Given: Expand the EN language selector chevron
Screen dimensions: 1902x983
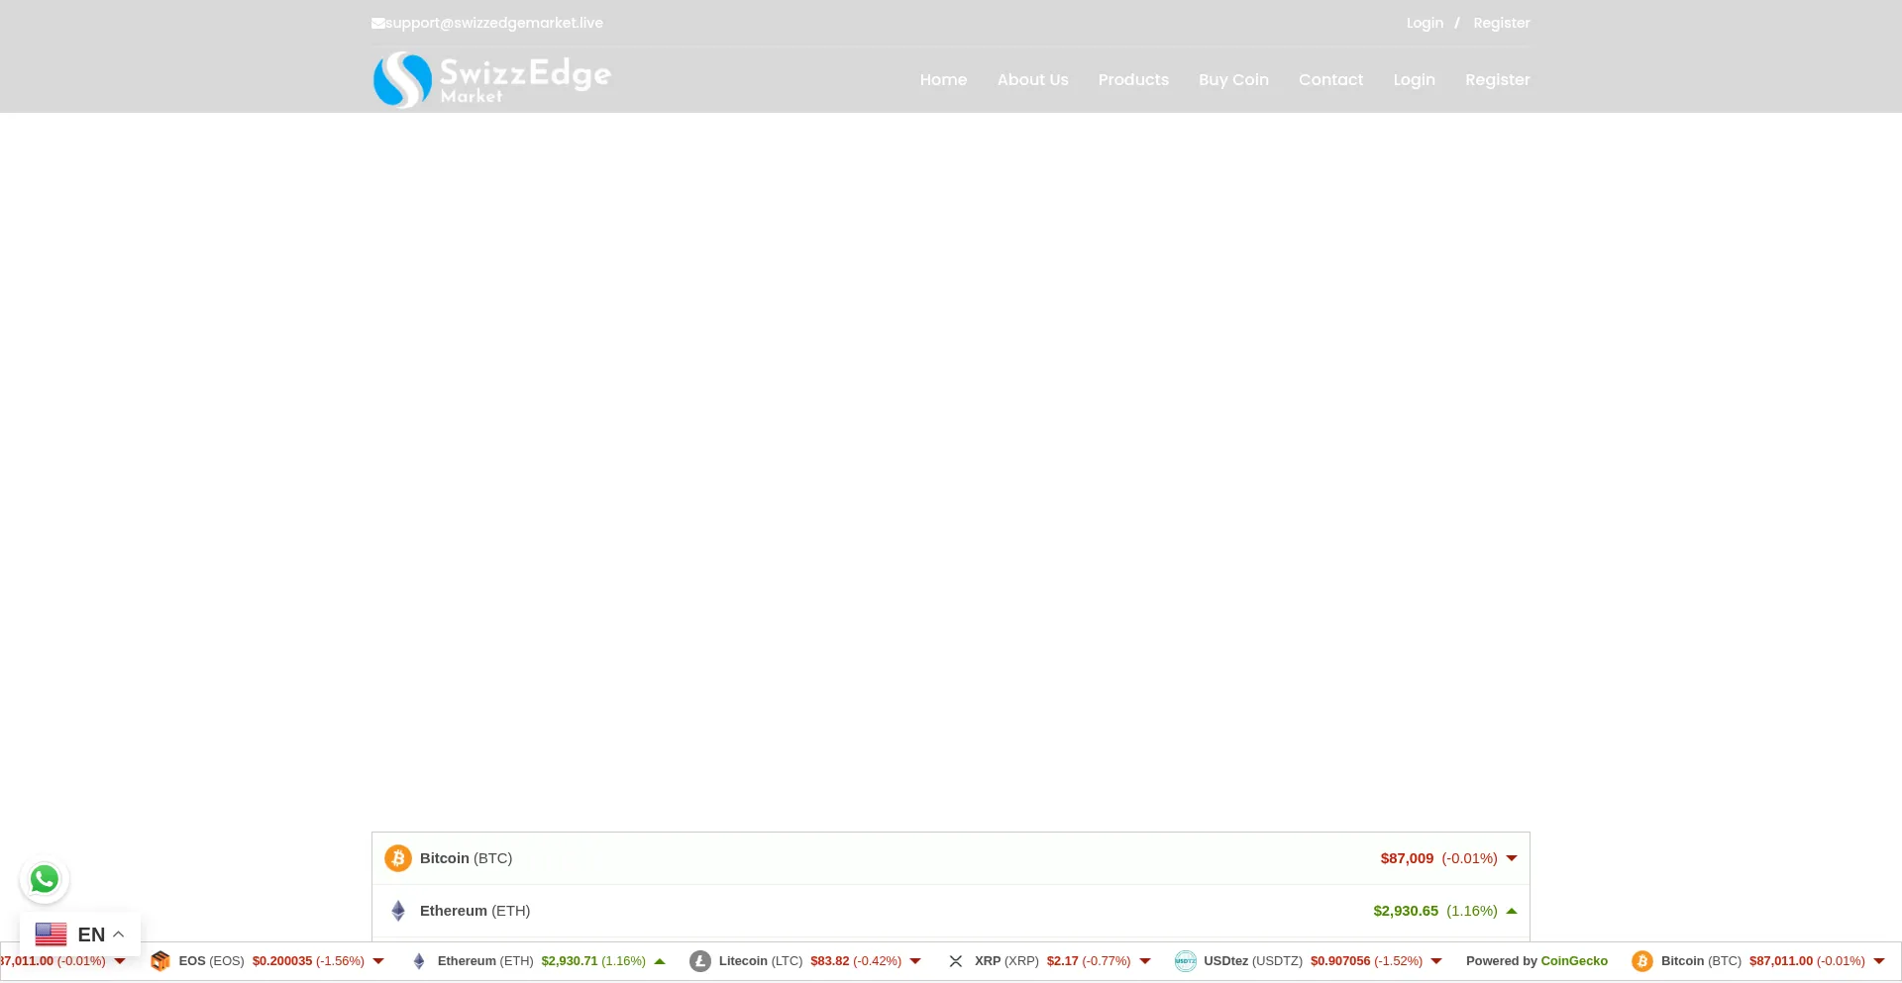Looking at the screenshot, I should 119,934.
